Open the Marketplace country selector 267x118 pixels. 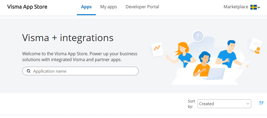(x=242, y=7)
